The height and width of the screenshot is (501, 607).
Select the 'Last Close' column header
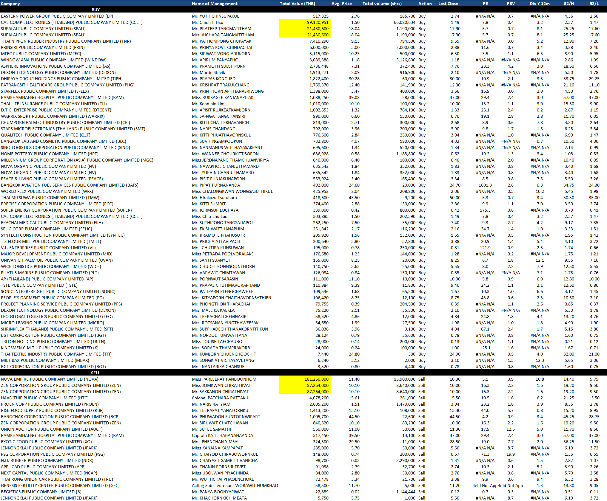[x=448, y=4]
